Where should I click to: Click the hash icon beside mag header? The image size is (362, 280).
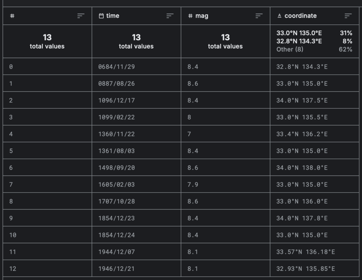[190, 16]
